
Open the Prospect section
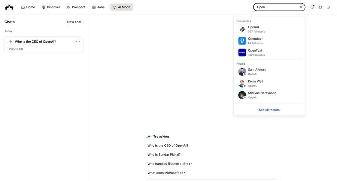(x=76, y=7)
